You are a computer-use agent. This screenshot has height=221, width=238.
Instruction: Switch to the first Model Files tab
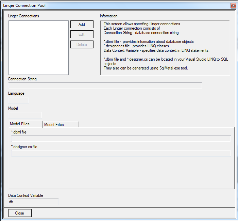[x=26, y=124]
